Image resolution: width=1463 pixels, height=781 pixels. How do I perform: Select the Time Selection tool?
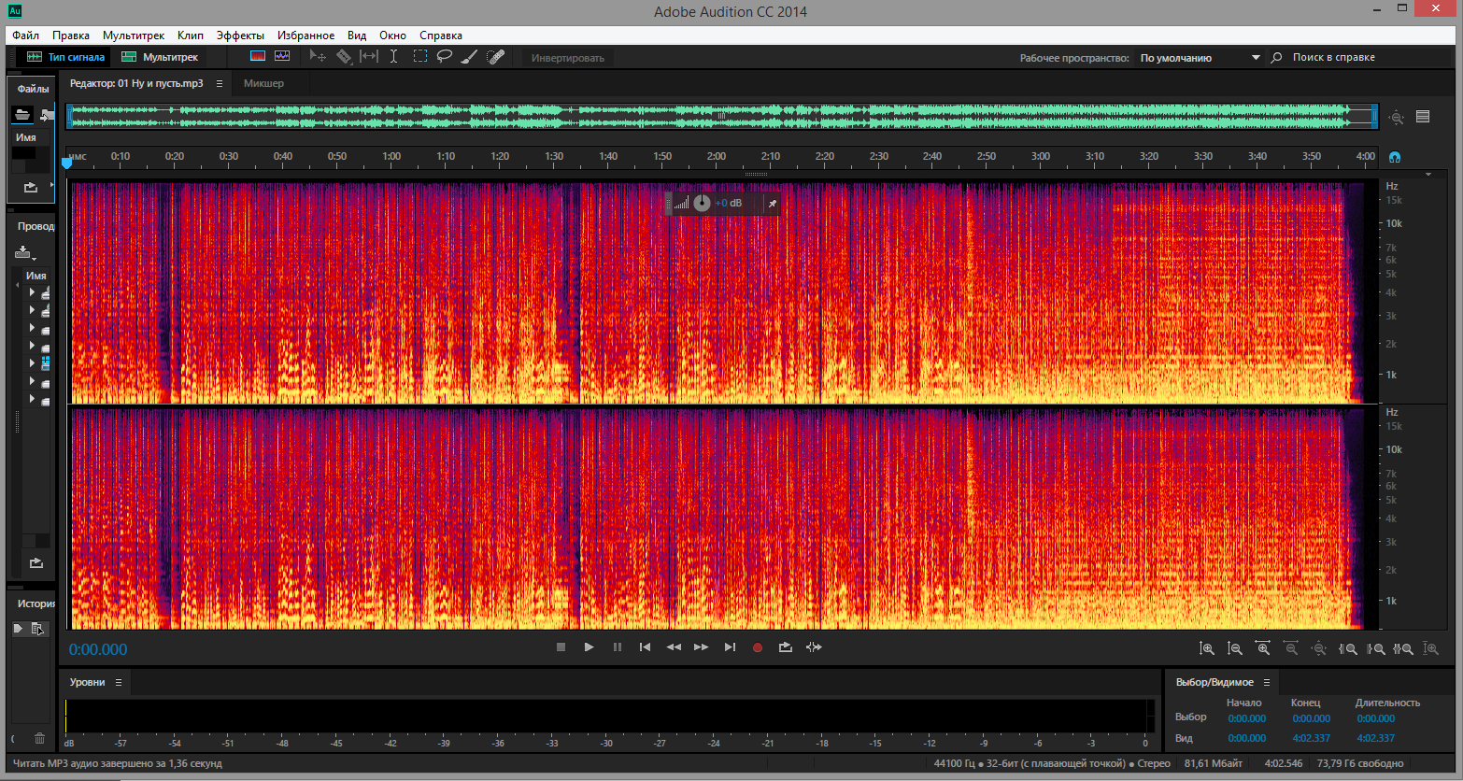pyautogui.click(x=394, y=57)
